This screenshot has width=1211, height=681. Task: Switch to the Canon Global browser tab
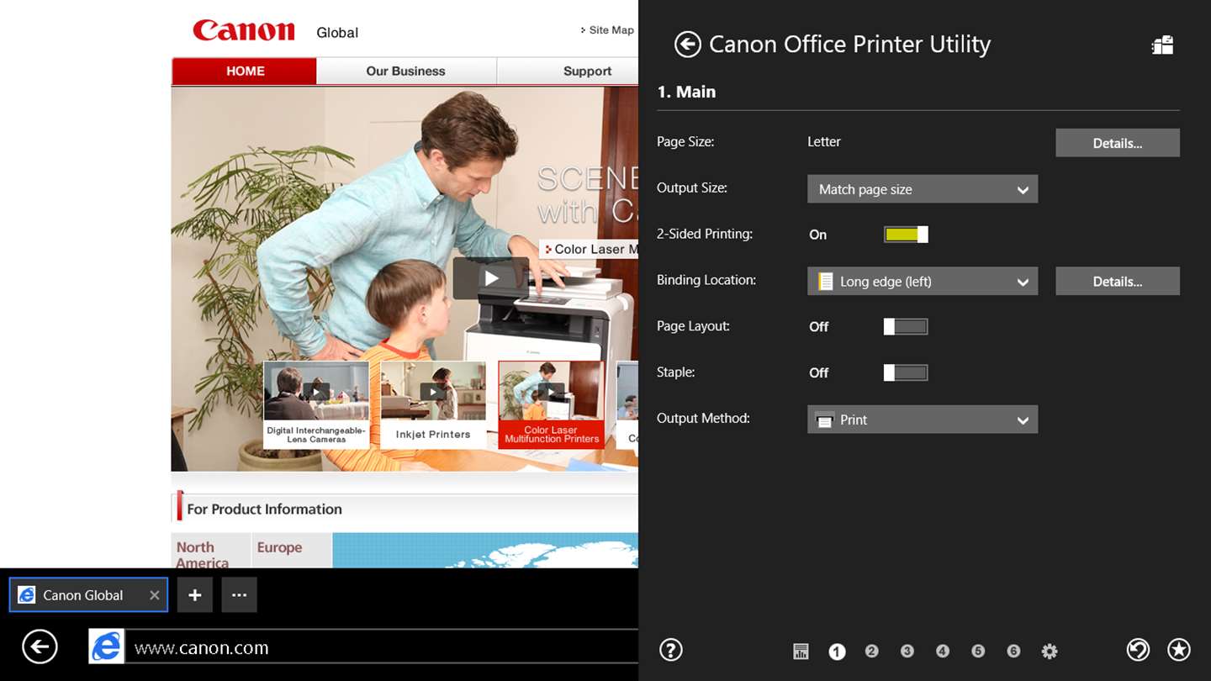coord(88,595)
